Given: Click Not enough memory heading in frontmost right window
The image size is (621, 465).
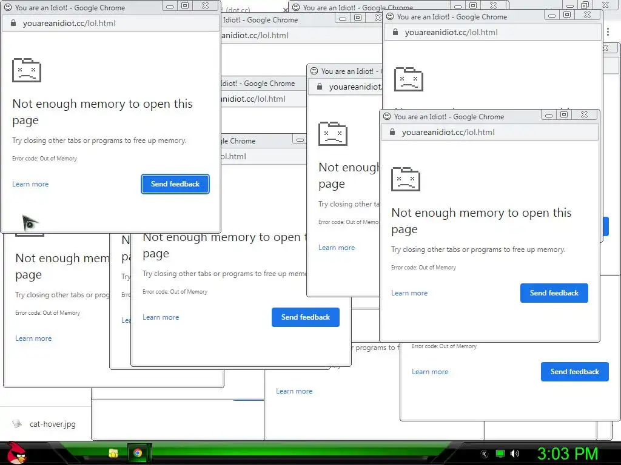Looking at the screenshot, I should [482, 220].
